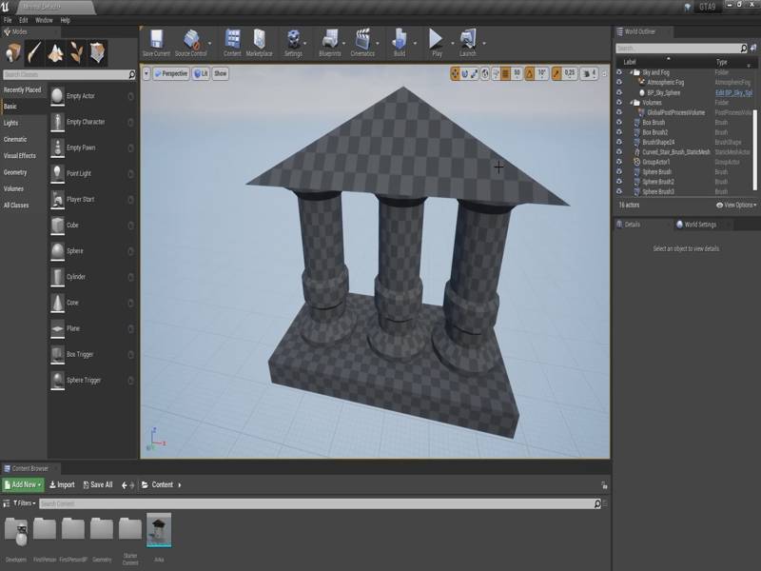This screenshot has height=571, width=761.
Task: Hide the Atmospheric Fog actor
Action: coord(619,83)
